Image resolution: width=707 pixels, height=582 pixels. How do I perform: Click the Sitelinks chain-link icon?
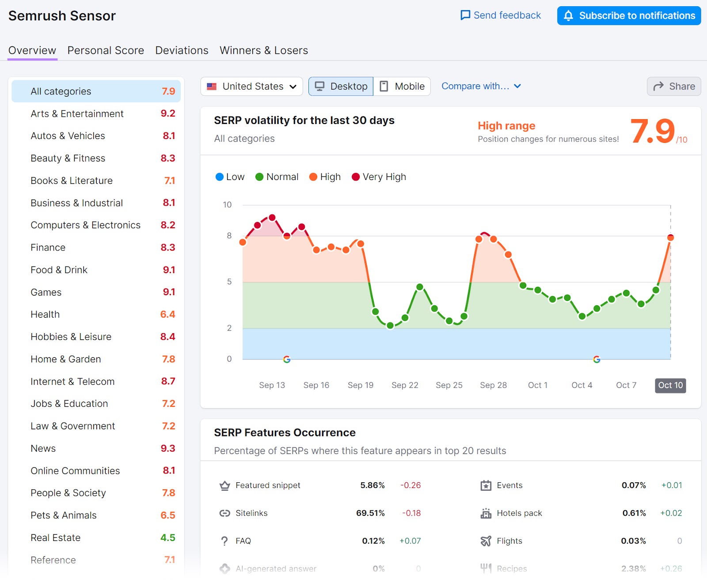[225, 513]
